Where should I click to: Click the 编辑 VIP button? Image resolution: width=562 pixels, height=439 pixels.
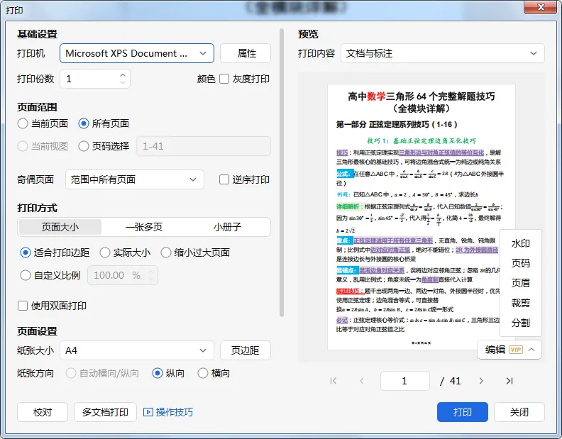click(x=509, y=350)
